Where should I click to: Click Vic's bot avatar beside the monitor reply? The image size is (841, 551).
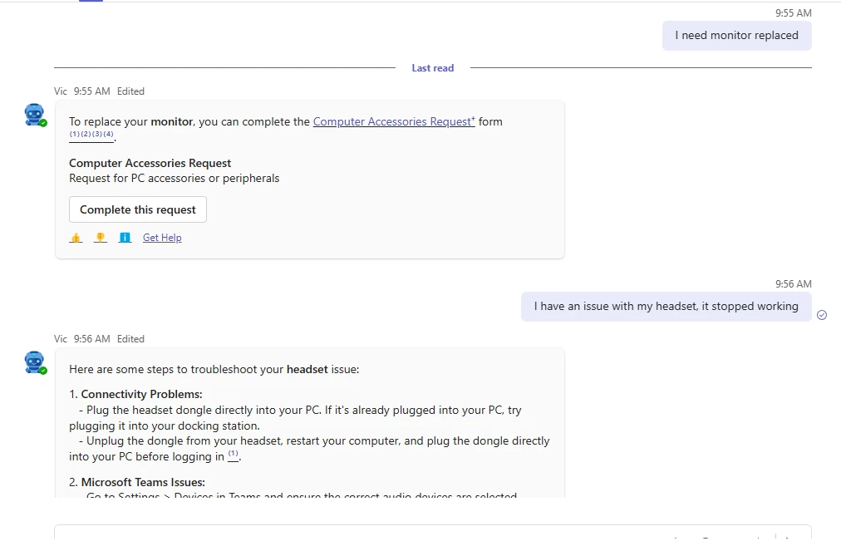[35, 115]
